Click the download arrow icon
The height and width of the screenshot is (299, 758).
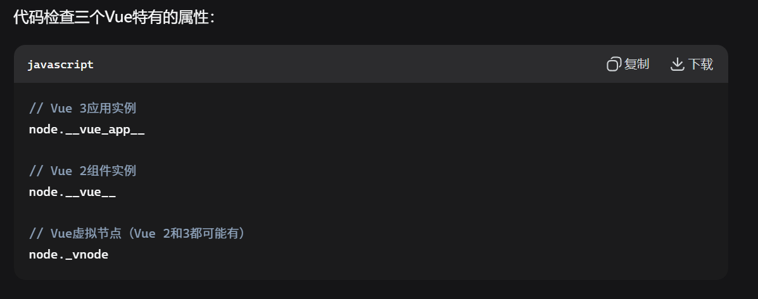click(x=677, y=64)
